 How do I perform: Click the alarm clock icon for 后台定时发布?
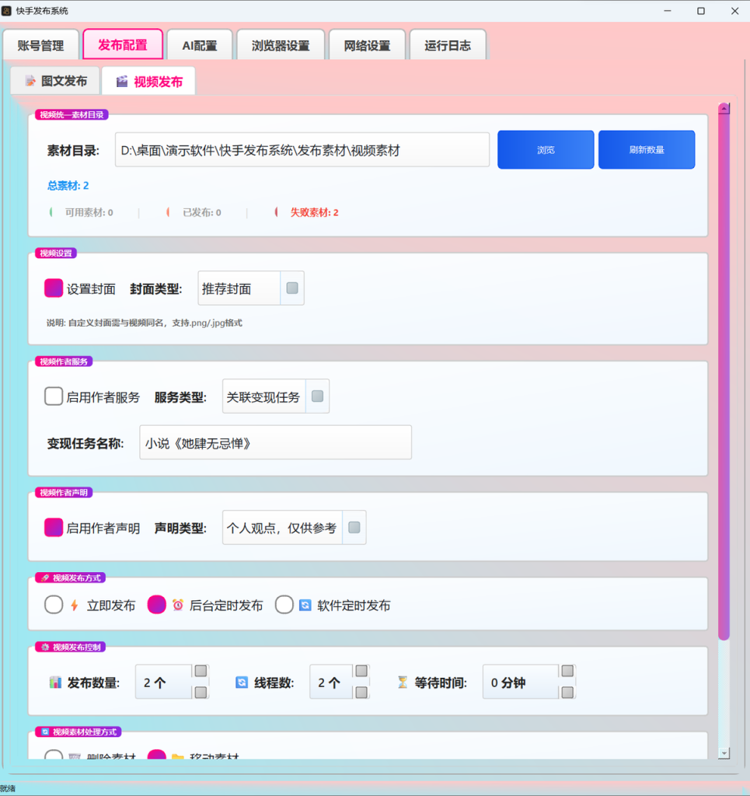pyautogui.click(x=178, y=605)
